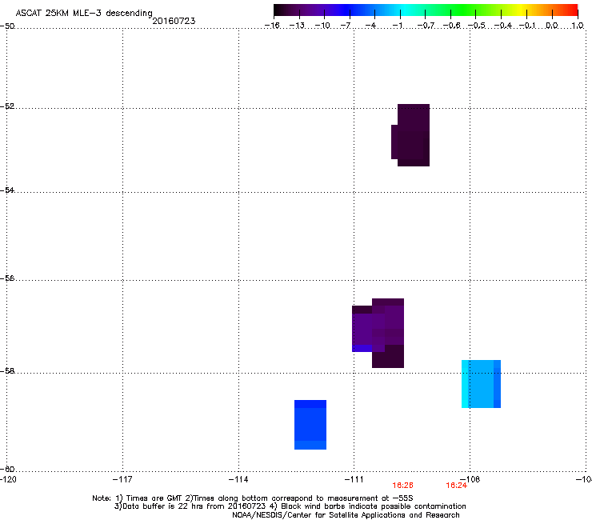The width and height of the screenshot is (592, 520).
Task: Click the -54 latitude axis label
Action: pos(7,190)
